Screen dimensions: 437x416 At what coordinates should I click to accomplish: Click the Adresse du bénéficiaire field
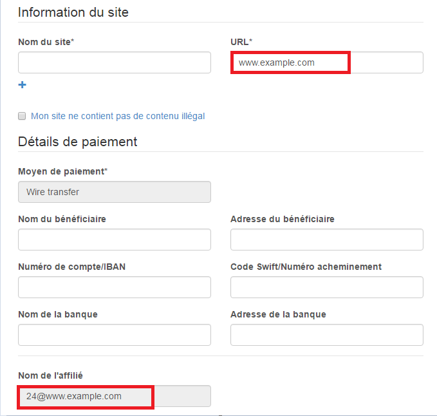327,240
